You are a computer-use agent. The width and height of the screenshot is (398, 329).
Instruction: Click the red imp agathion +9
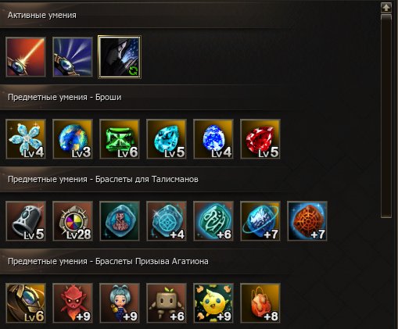click(73, 303)
